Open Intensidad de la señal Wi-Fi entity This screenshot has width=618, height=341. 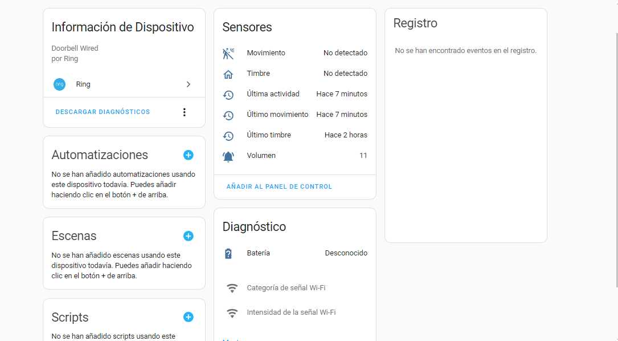[291, 312]
